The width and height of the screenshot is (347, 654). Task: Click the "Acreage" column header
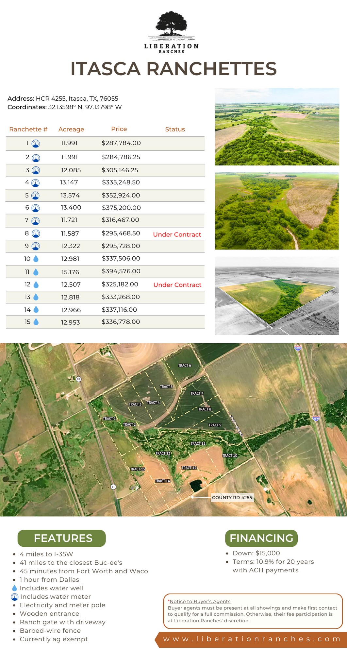[x=71, y=129]
